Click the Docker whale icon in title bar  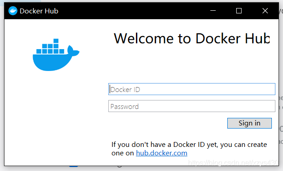pos(13,11)
